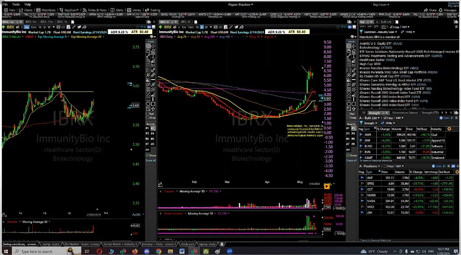Enable Filter checkbox in Positions header
This screenshot has width=461, height=255.
coord(385,166)
